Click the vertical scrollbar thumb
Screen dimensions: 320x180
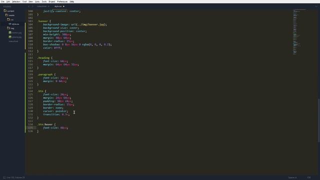pos(319,120)
